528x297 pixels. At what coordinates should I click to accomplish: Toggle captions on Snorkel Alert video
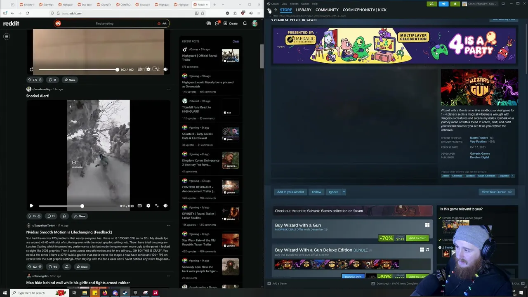tap(139, 205)
